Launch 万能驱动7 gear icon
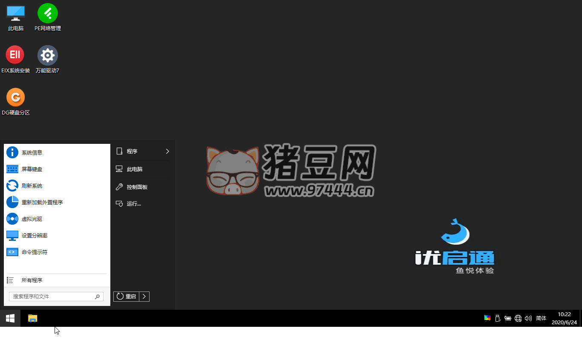Viewport: 582px width, 340px height. 48,60
